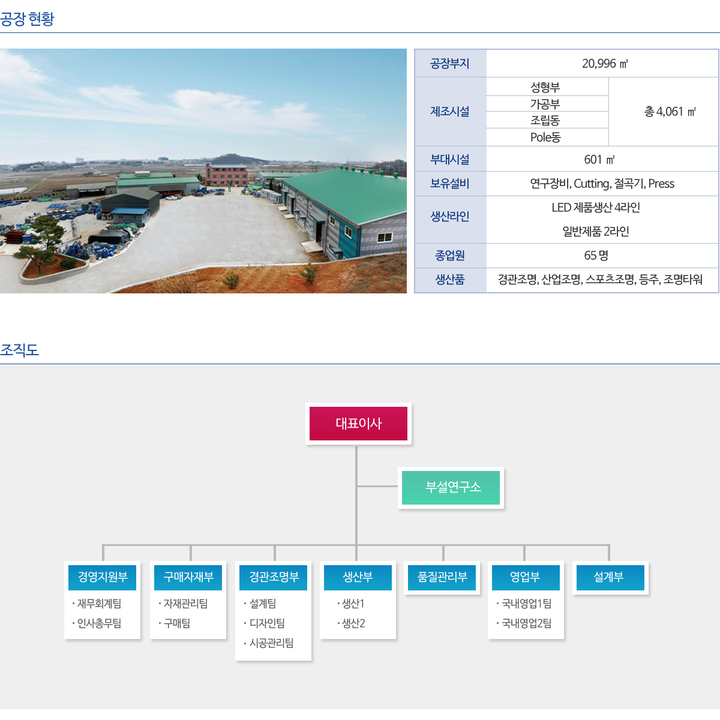Select the 생산라인 table row label
The width and height of the screenshot is (720, 720).
click(450, 217)
